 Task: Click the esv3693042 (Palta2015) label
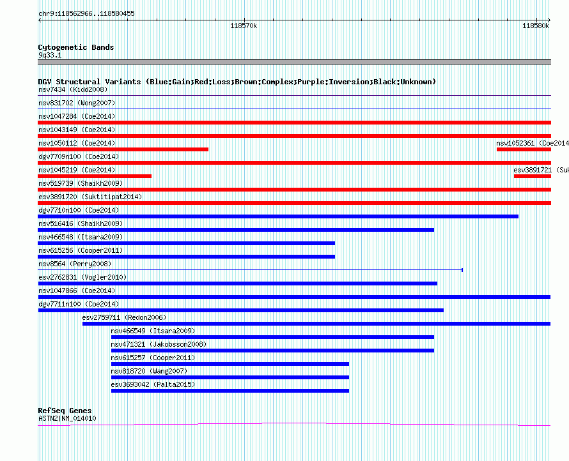(x=153, y=384)
